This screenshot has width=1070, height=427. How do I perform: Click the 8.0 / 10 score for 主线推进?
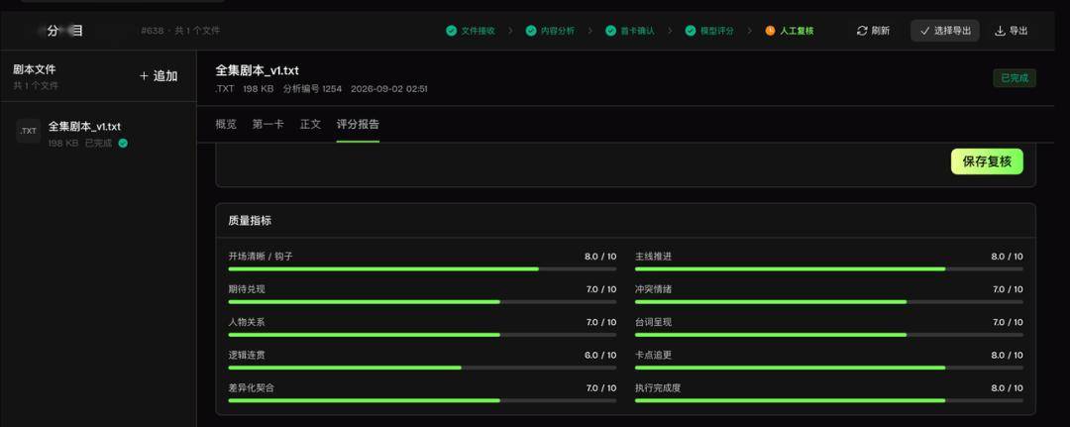(1008, 257)
